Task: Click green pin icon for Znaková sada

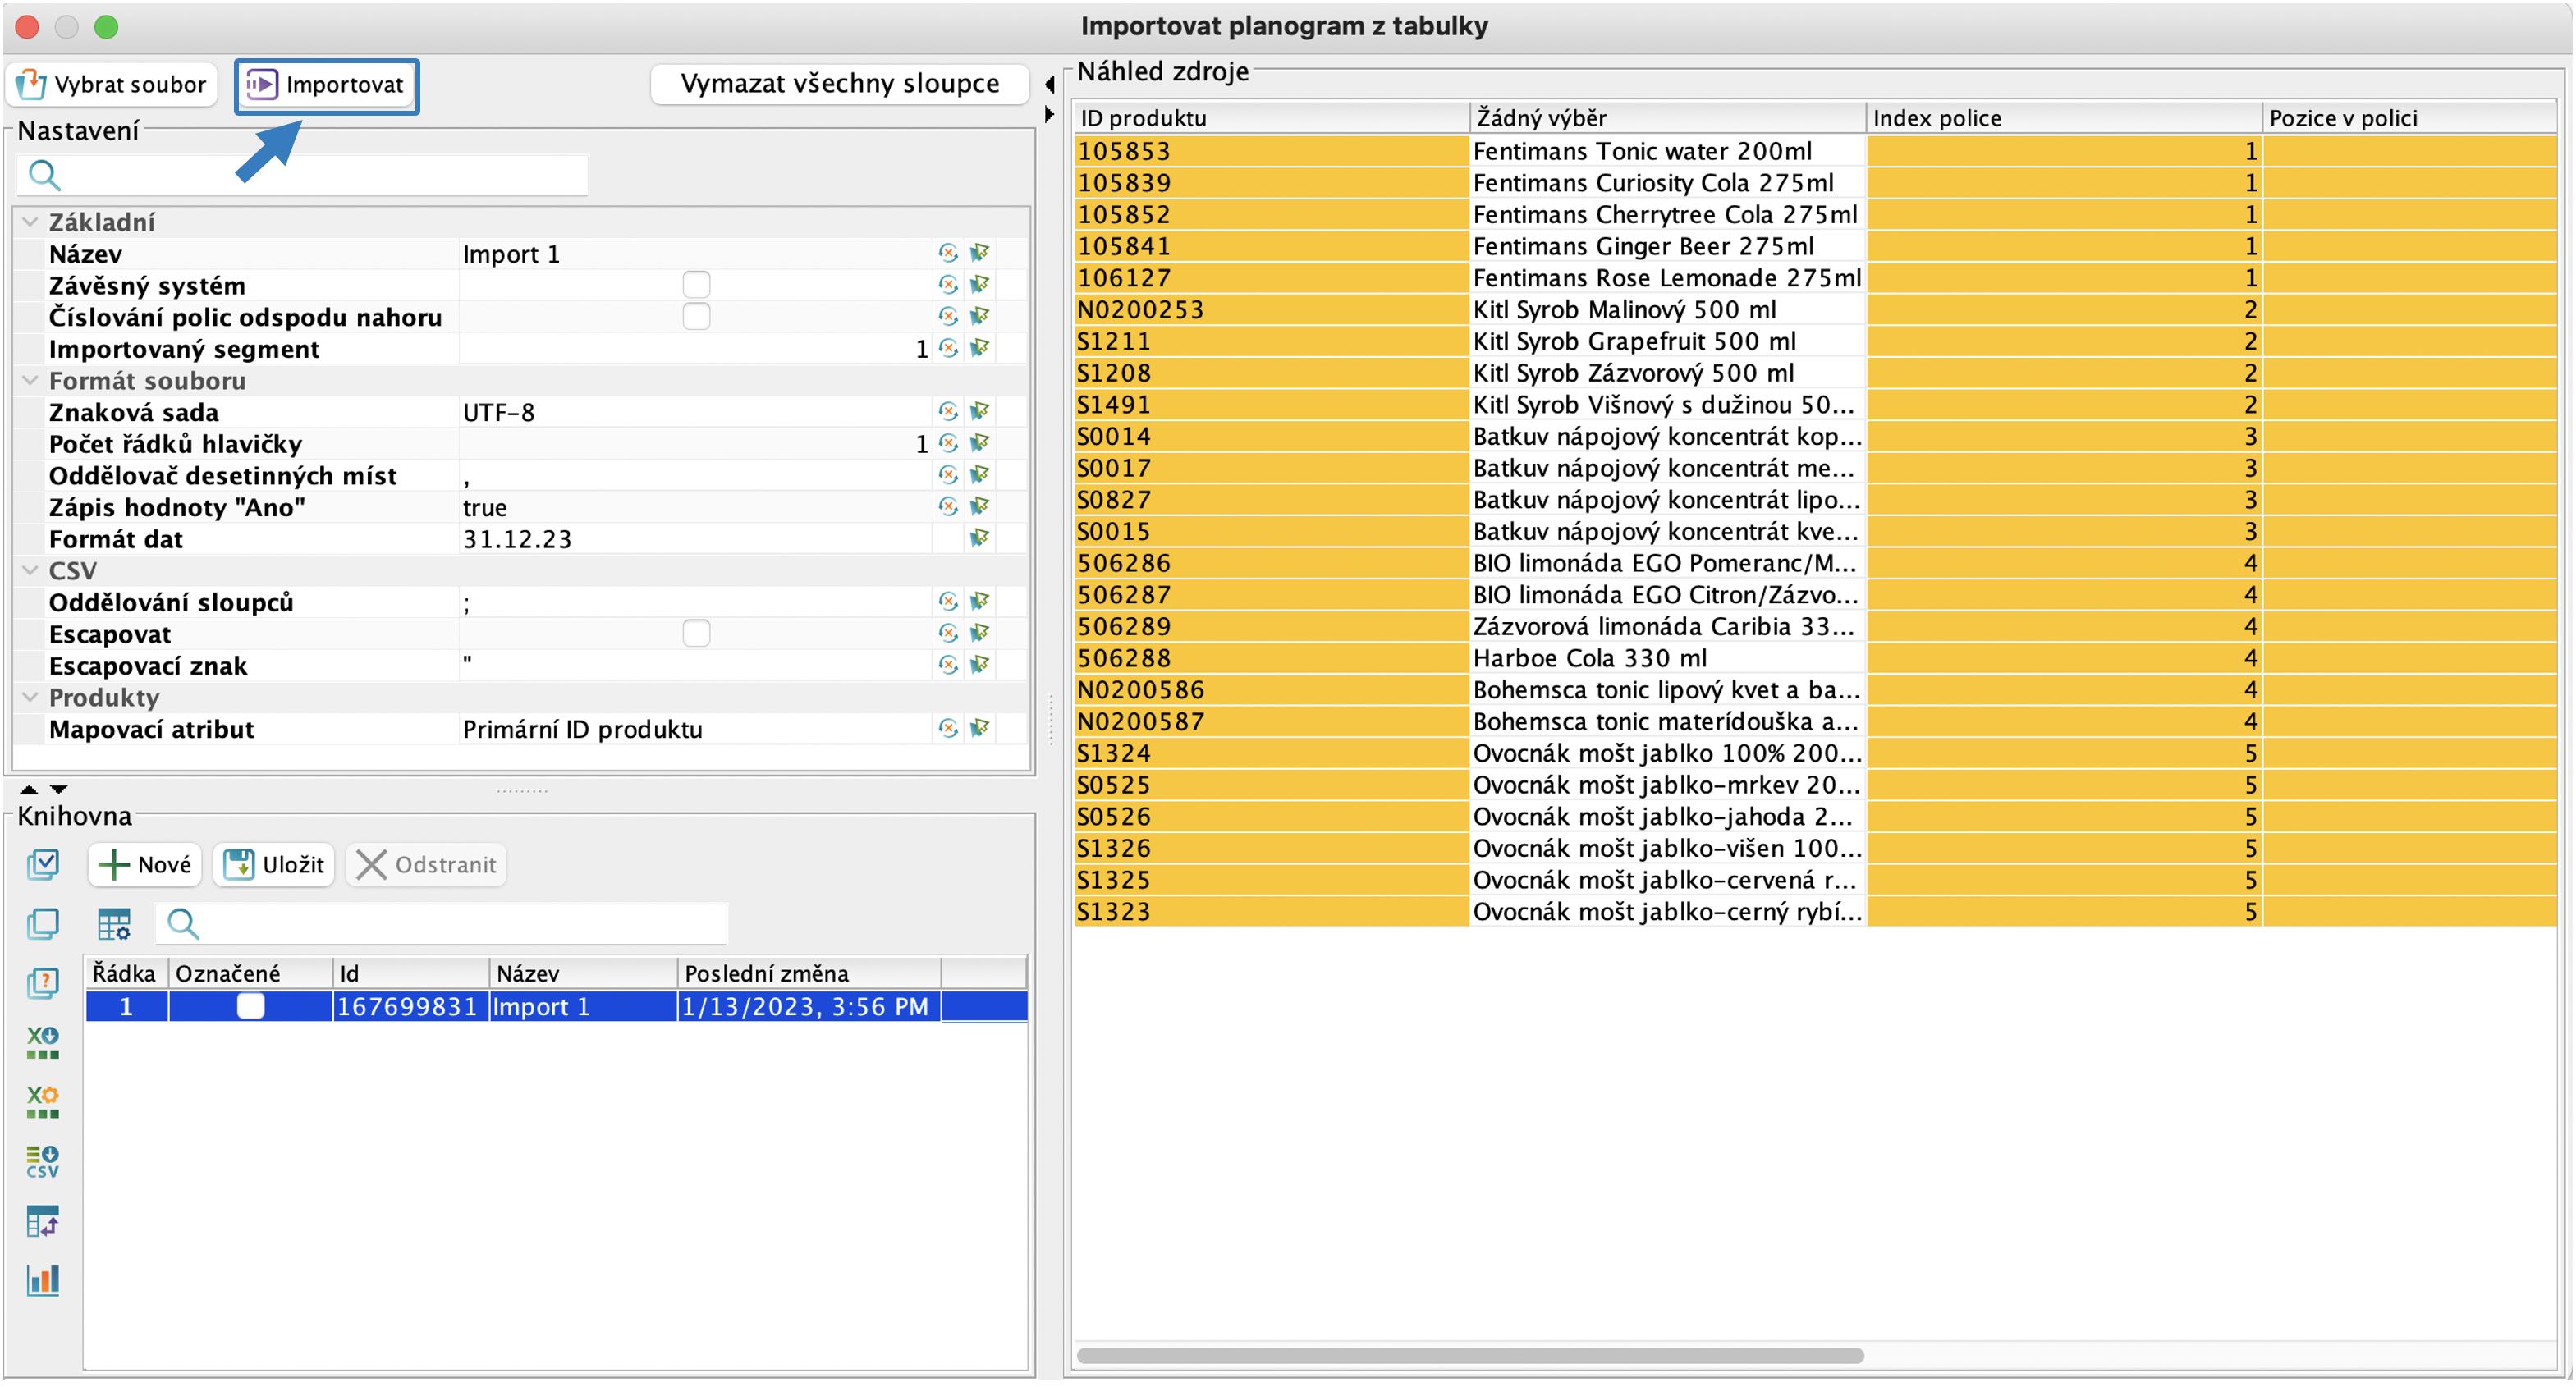Action: (980, 411)
